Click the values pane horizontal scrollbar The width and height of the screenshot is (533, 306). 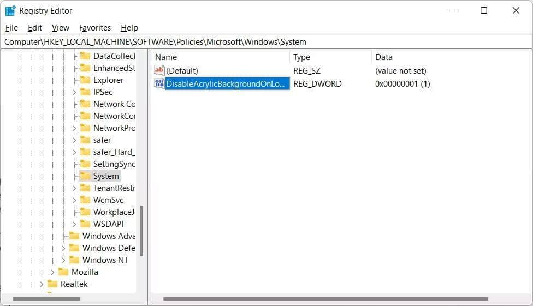[x=325, y=299]
